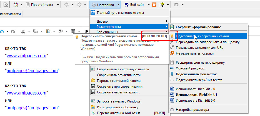Toggle Не разрывать es: ссылки
The height and width of the screenshot is (116, 260).
208,53
